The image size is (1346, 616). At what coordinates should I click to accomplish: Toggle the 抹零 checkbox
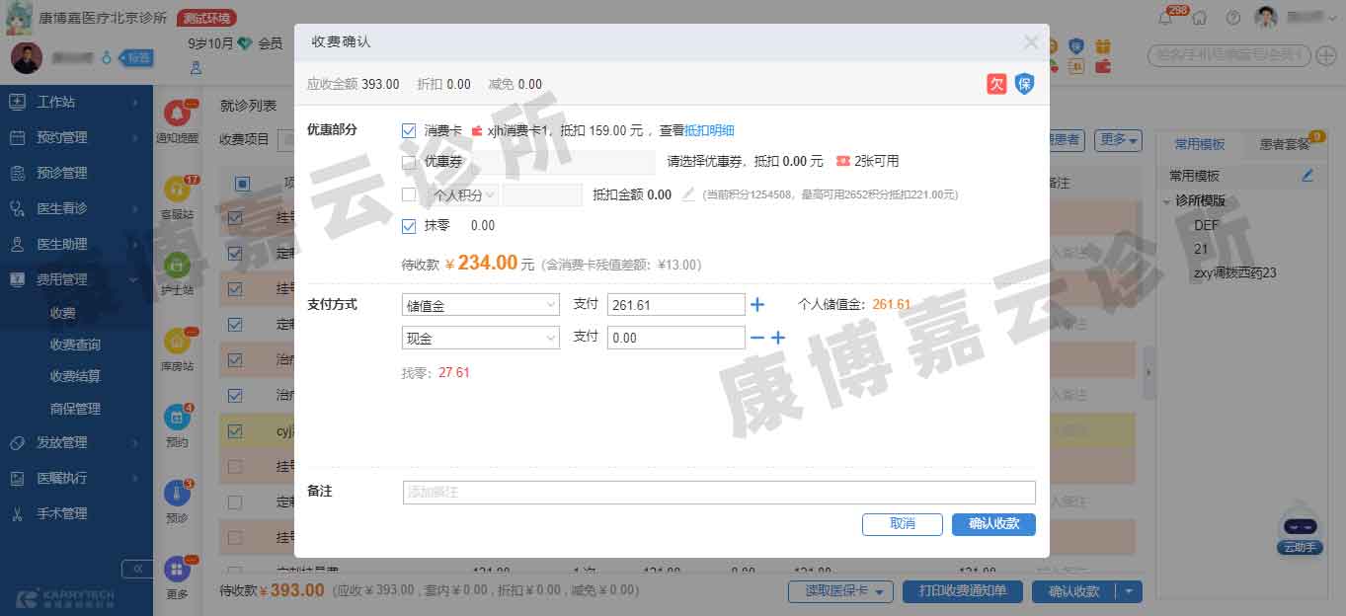(409, 226)
